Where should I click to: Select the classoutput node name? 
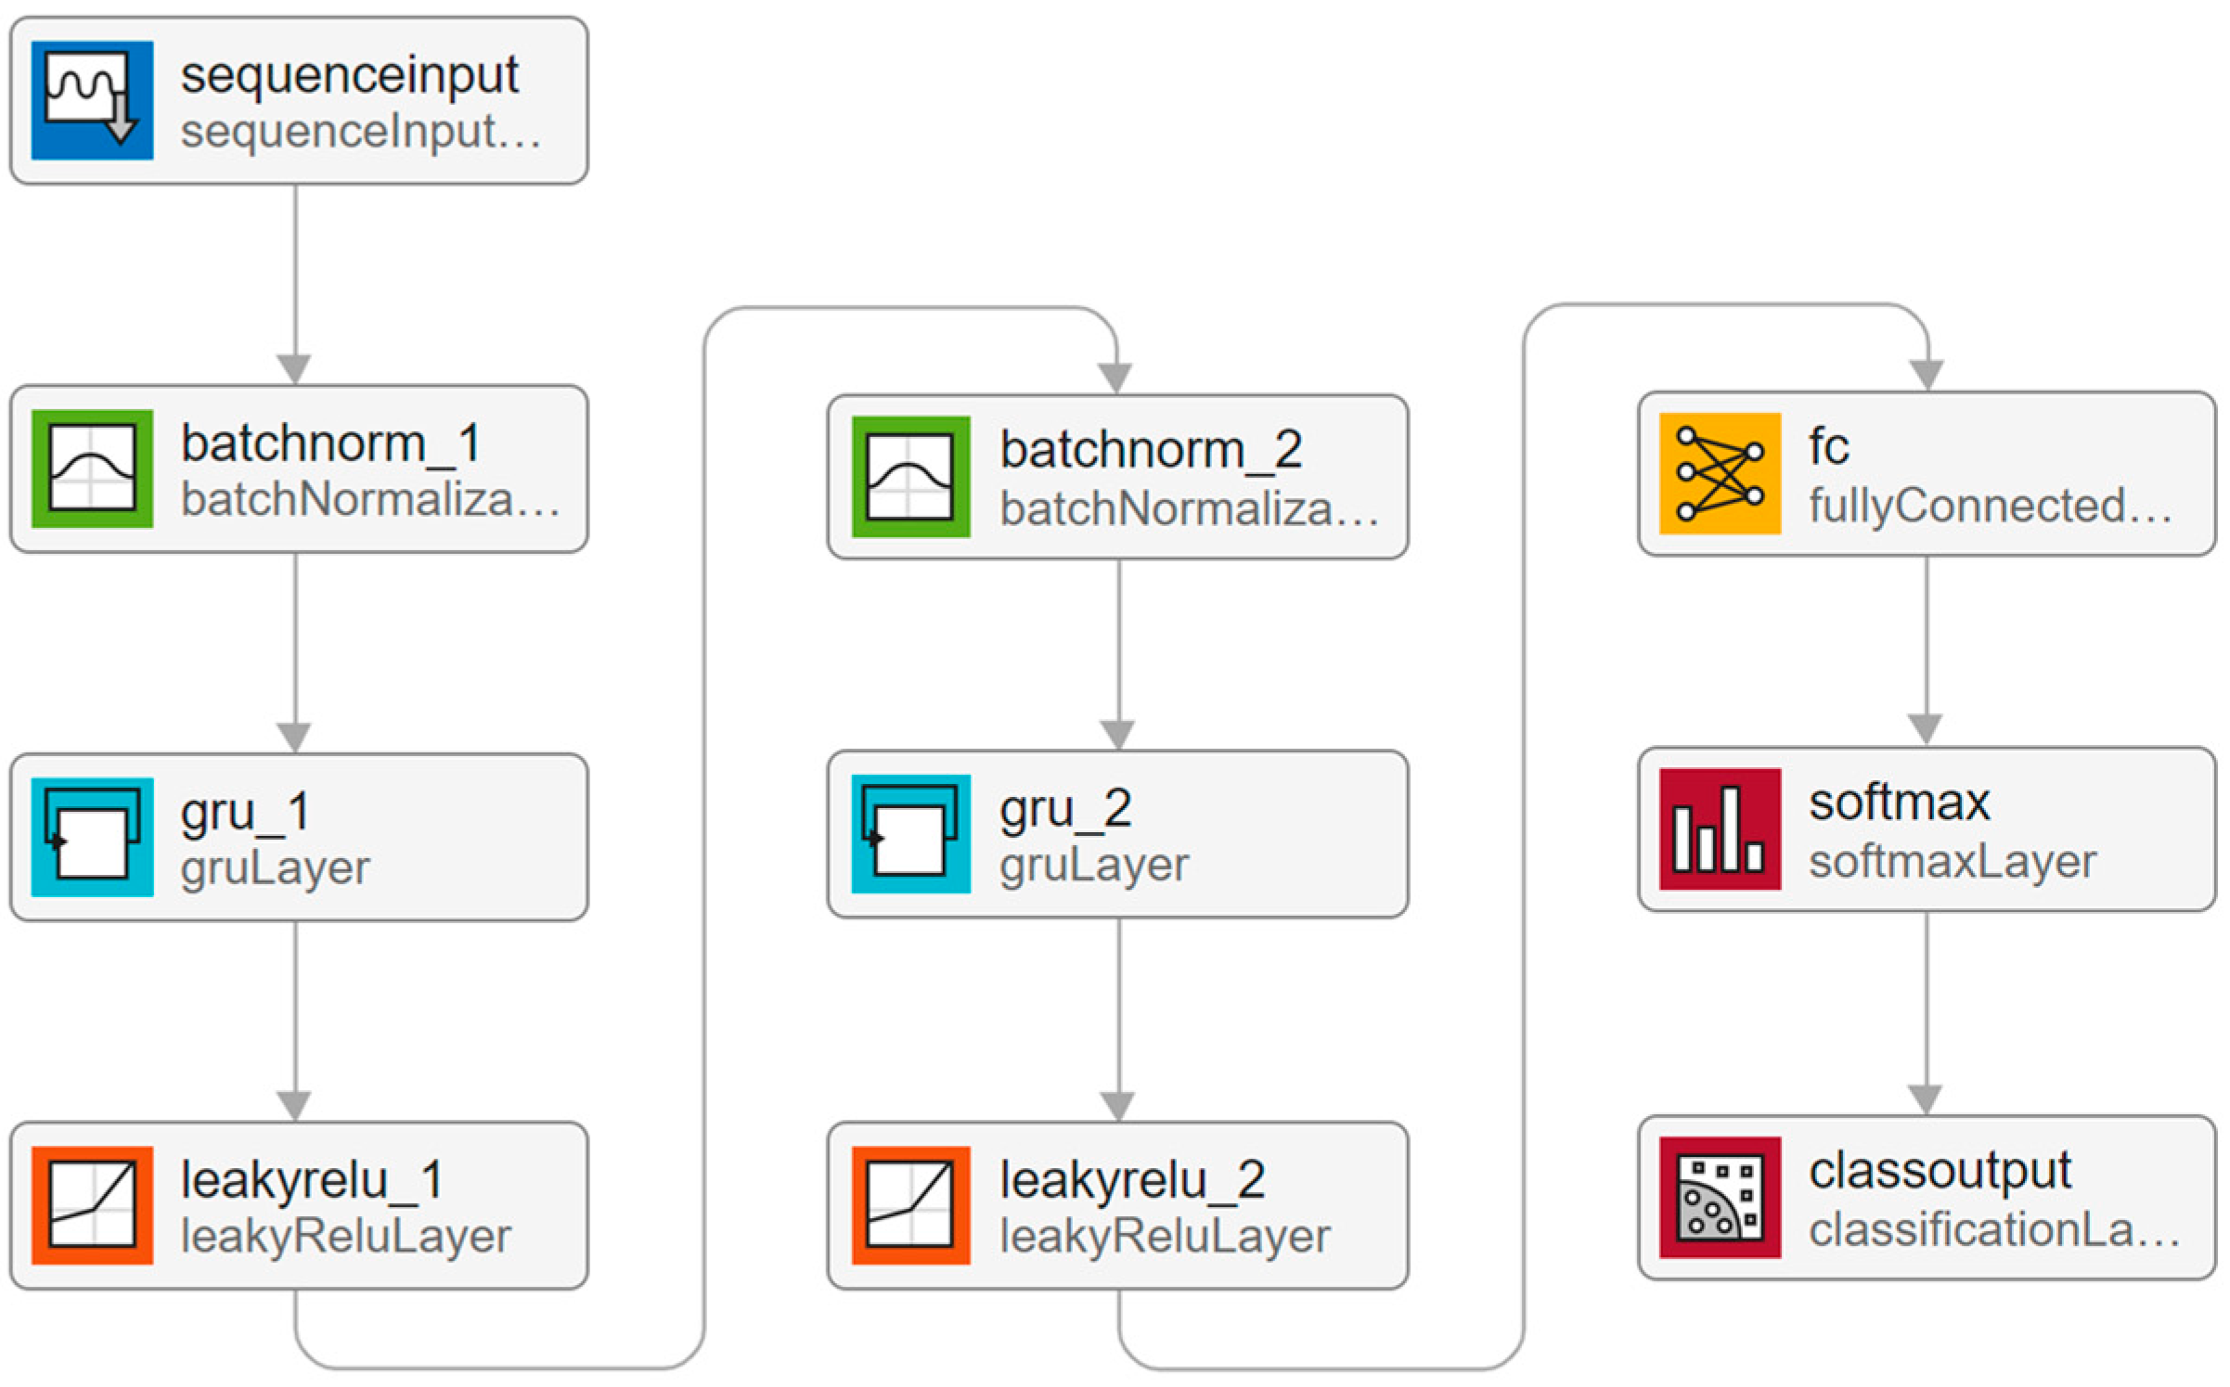click(1940, 1171)
